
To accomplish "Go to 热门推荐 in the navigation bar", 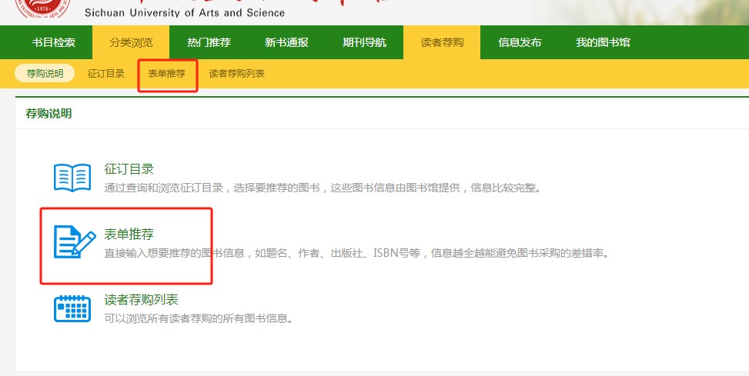I will pos(209,42).
